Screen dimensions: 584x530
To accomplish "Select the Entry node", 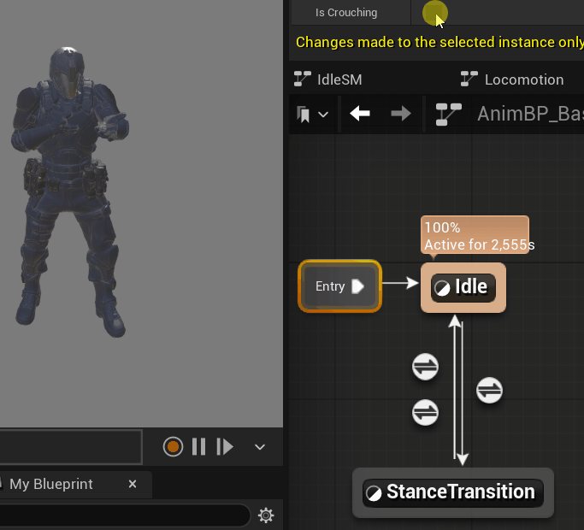I will pyautogui.click(x=339, y=286).
